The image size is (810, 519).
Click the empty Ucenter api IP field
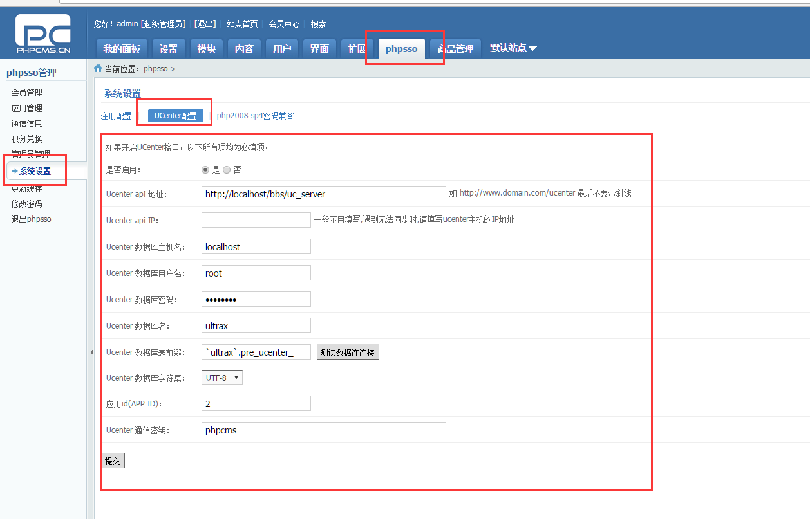pos(256,220)
